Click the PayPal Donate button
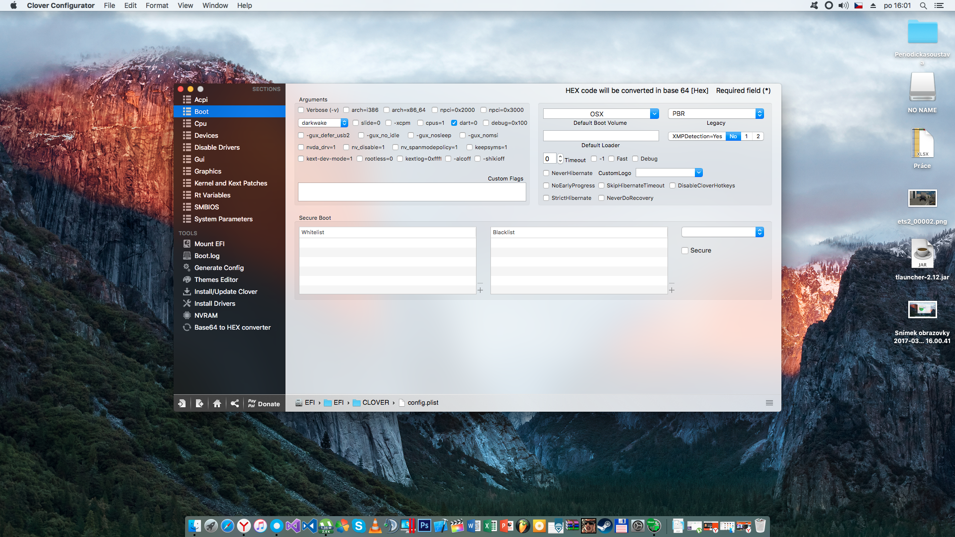Viewport: 955px width, 537px height. click(x=264, y=403)
